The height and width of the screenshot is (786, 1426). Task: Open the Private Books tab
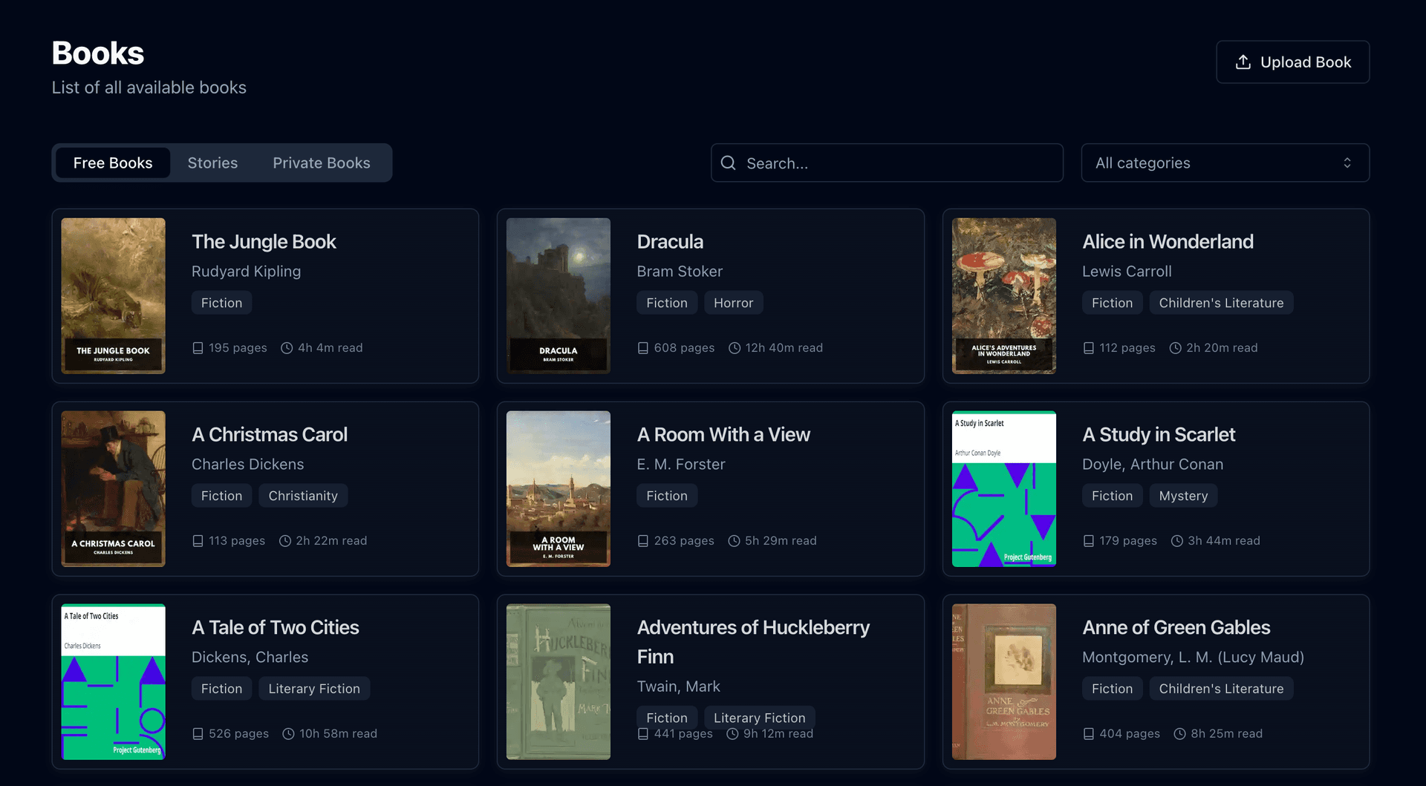pyautogui.click(x=321, y=163)
